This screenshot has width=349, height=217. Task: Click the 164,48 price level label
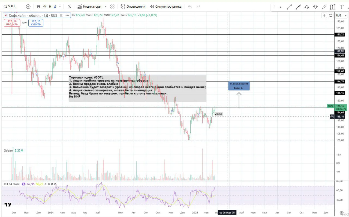[340, 56]
